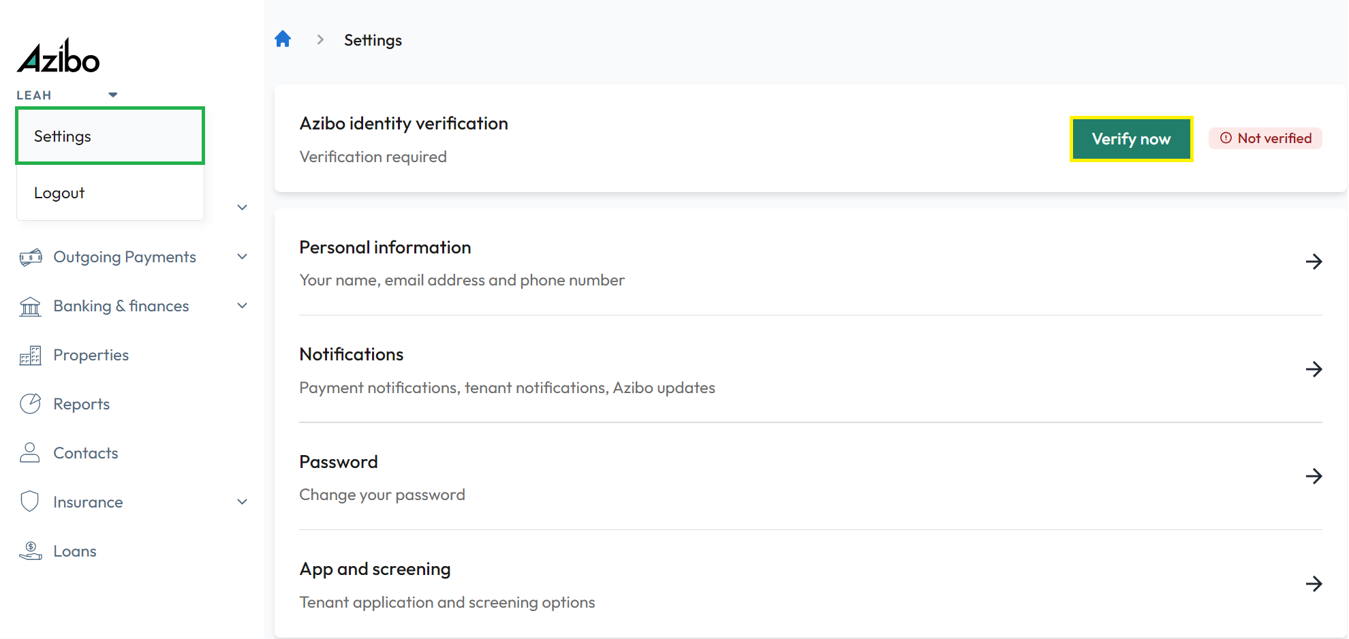The image size is (1349, 639).
Task: Click the Outgoing Payments money icon
Action: pyautogui.click(x=30, y=257)
